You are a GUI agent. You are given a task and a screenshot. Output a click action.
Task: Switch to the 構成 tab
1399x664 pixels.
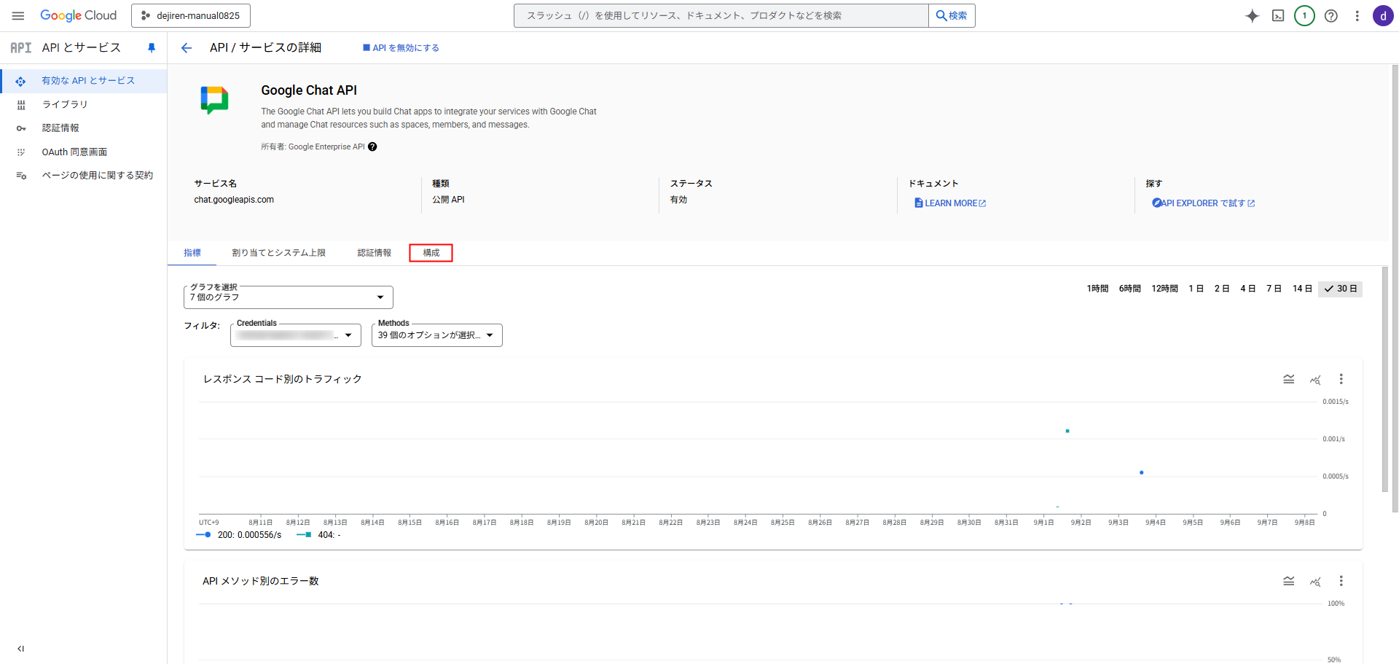coord(431,253)
